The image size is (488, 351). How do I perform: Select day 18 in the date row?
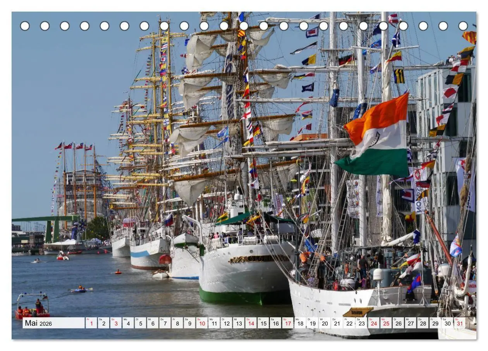click(x=300, y=323)
